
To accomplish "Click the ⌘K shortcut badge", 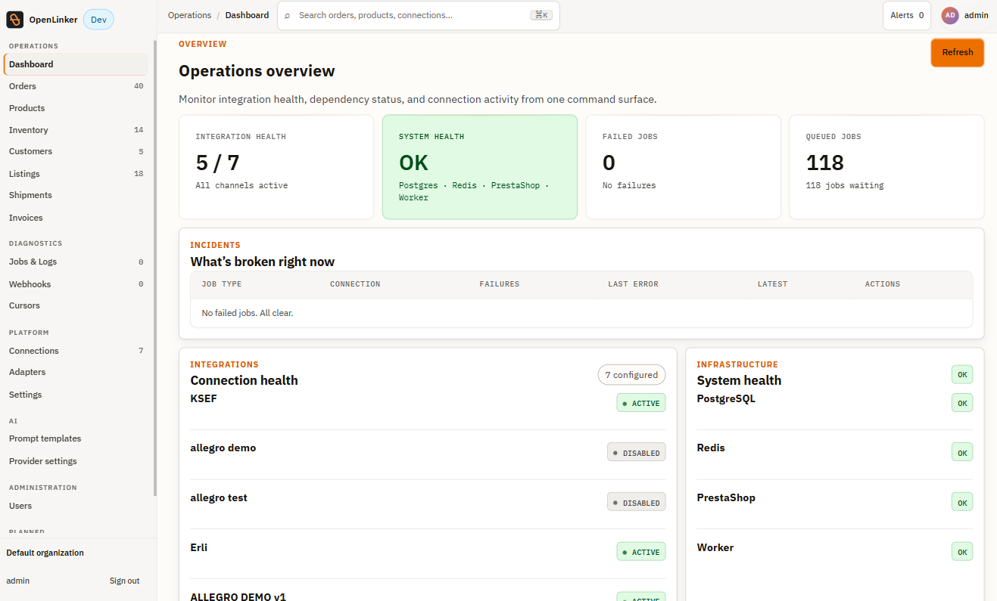I will [541, 15].
